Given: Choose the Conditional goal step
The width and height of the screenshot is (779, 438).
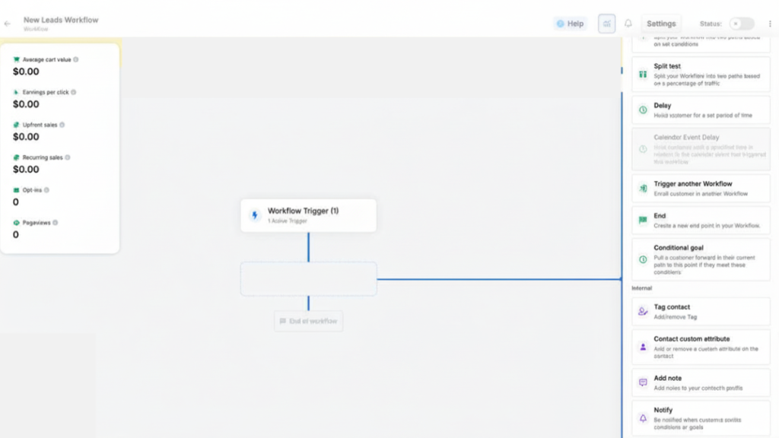Looking at the screenshot, I should click(701, 259).
